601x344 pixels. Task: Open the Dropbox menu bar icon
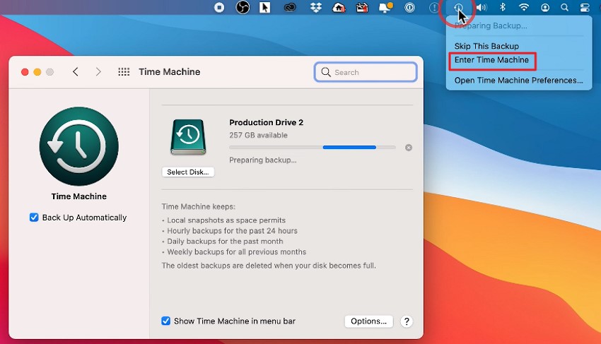pos(316,7)
